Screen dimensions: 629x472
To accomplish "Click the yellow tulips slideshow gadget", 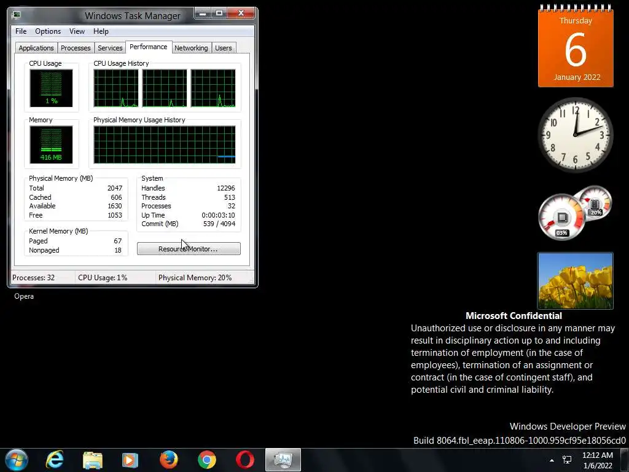I will tap(575, 280).
